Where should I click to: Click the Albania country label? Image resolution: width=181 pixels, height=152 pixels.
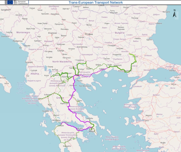(35, 74)
